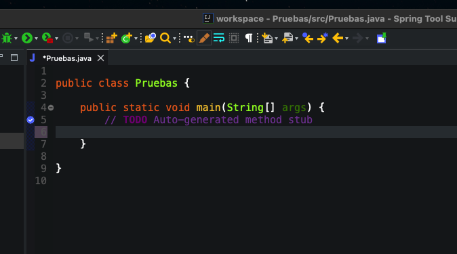Run the program with the green play icon

27,38
